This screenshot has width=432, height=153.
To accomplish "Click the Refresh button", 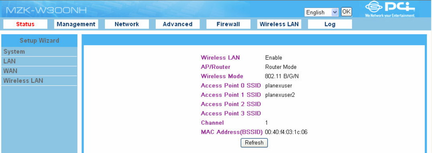I will click(x=254, y=143).
